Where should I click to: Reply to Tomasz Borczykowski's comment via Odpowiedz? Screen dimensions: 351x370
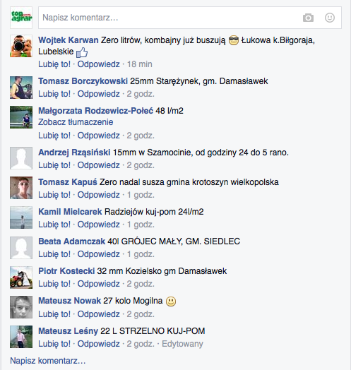(98, 94)
